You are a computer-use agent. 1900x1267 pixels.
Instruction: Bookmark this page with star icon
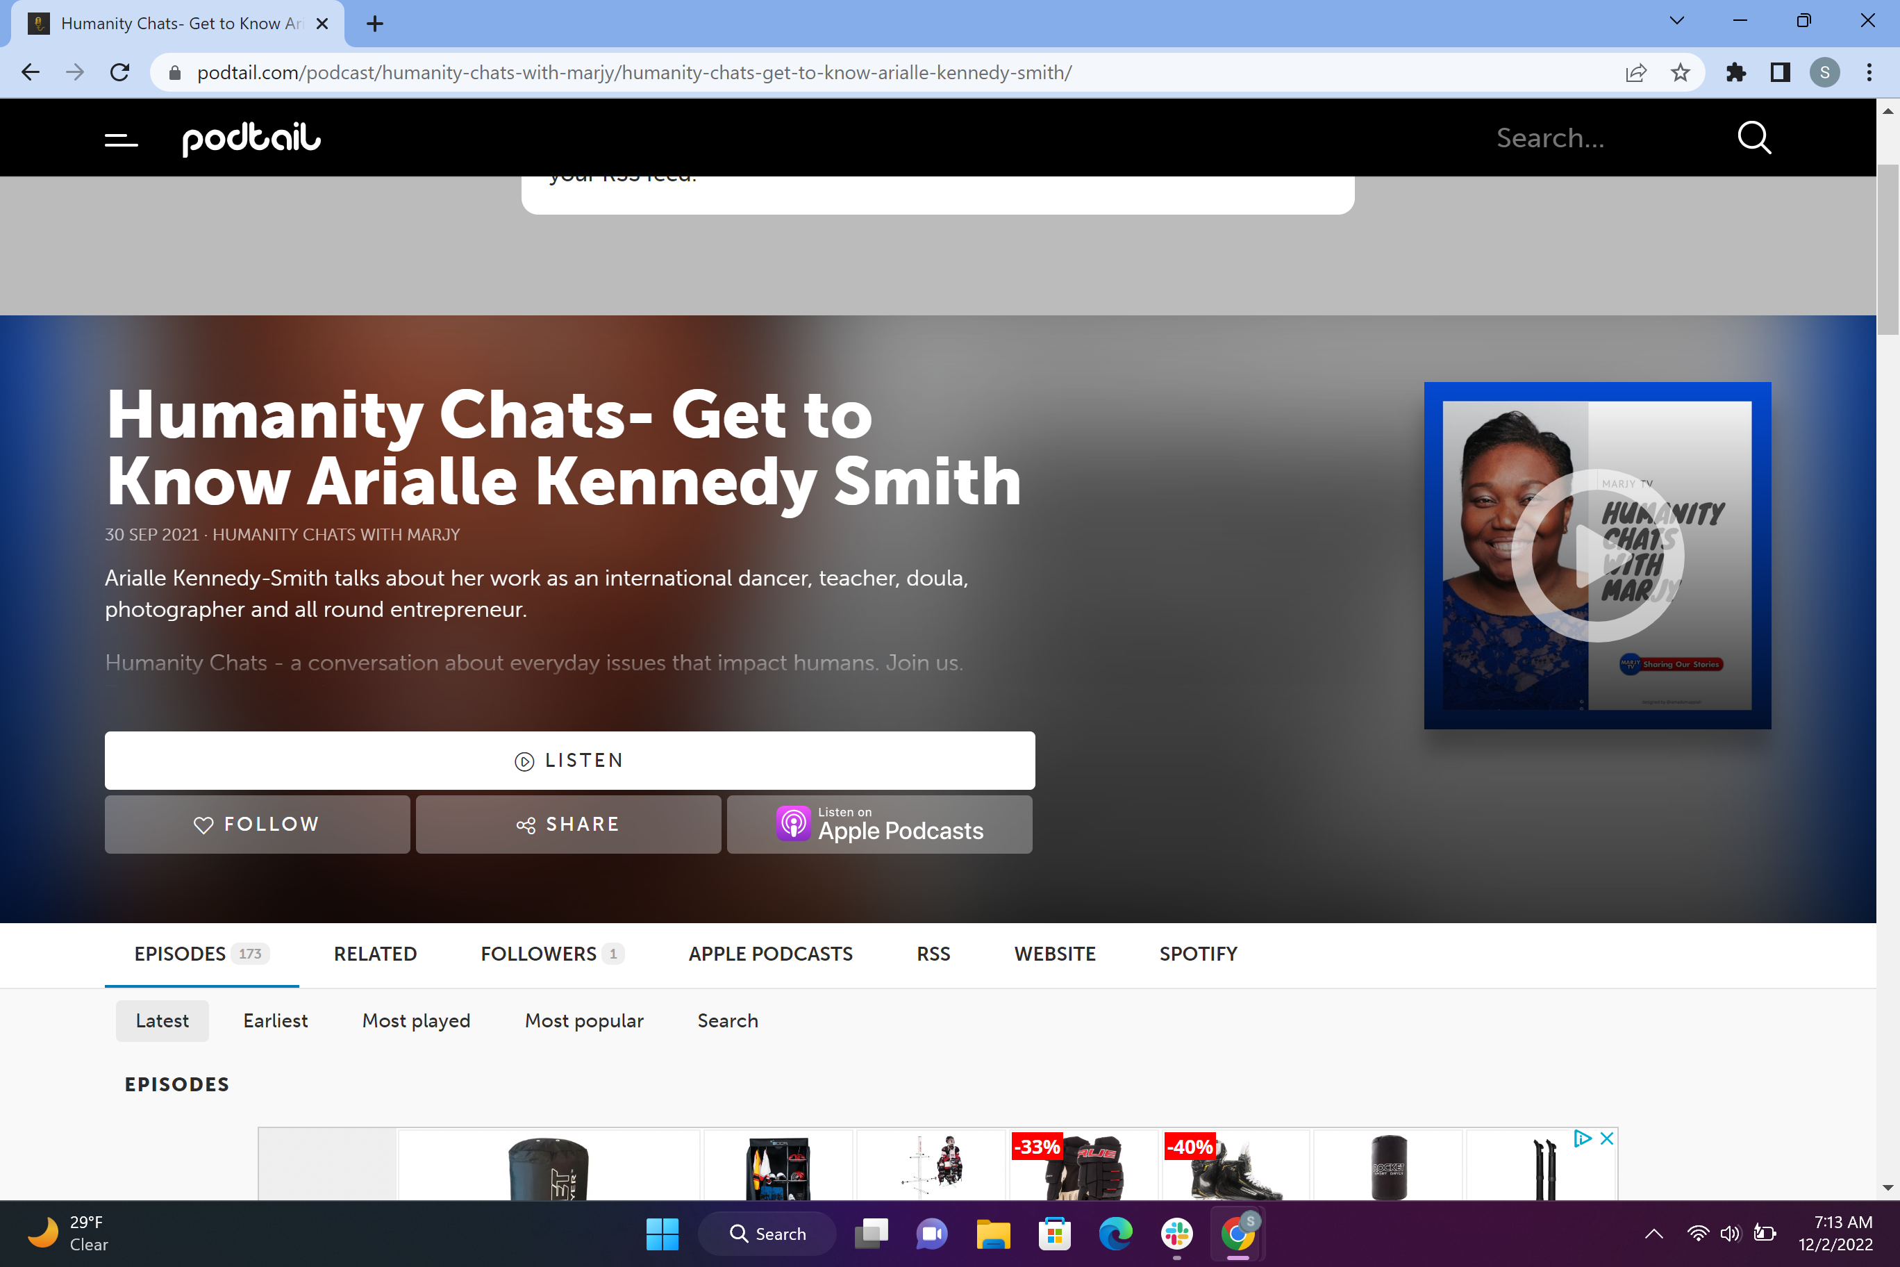click(1681, 73)
